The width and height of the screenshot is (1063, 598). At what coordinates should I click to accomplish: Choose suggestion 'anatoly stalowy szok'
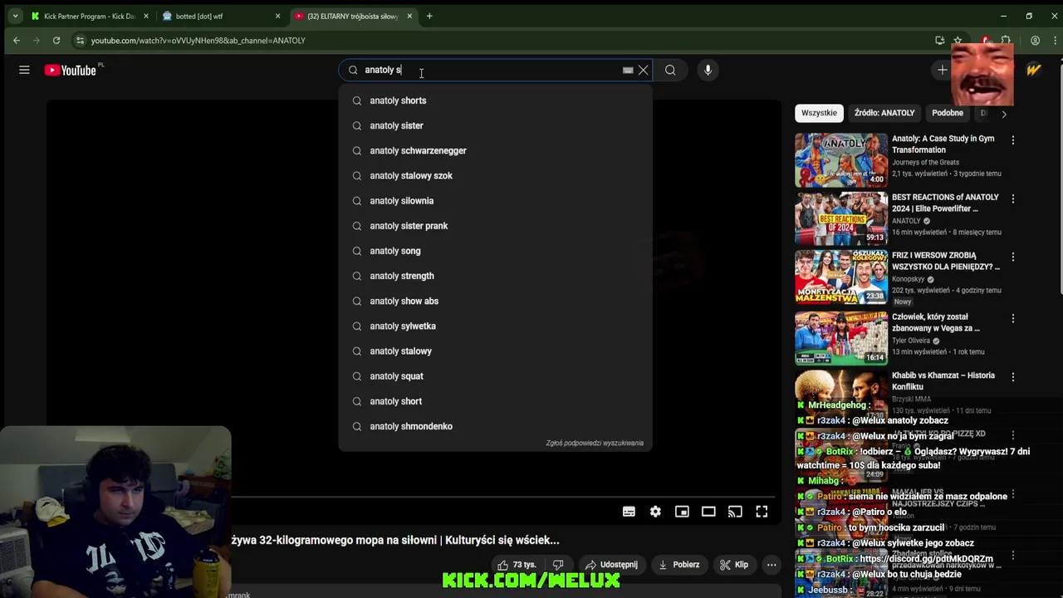click(x=495, y=175)
